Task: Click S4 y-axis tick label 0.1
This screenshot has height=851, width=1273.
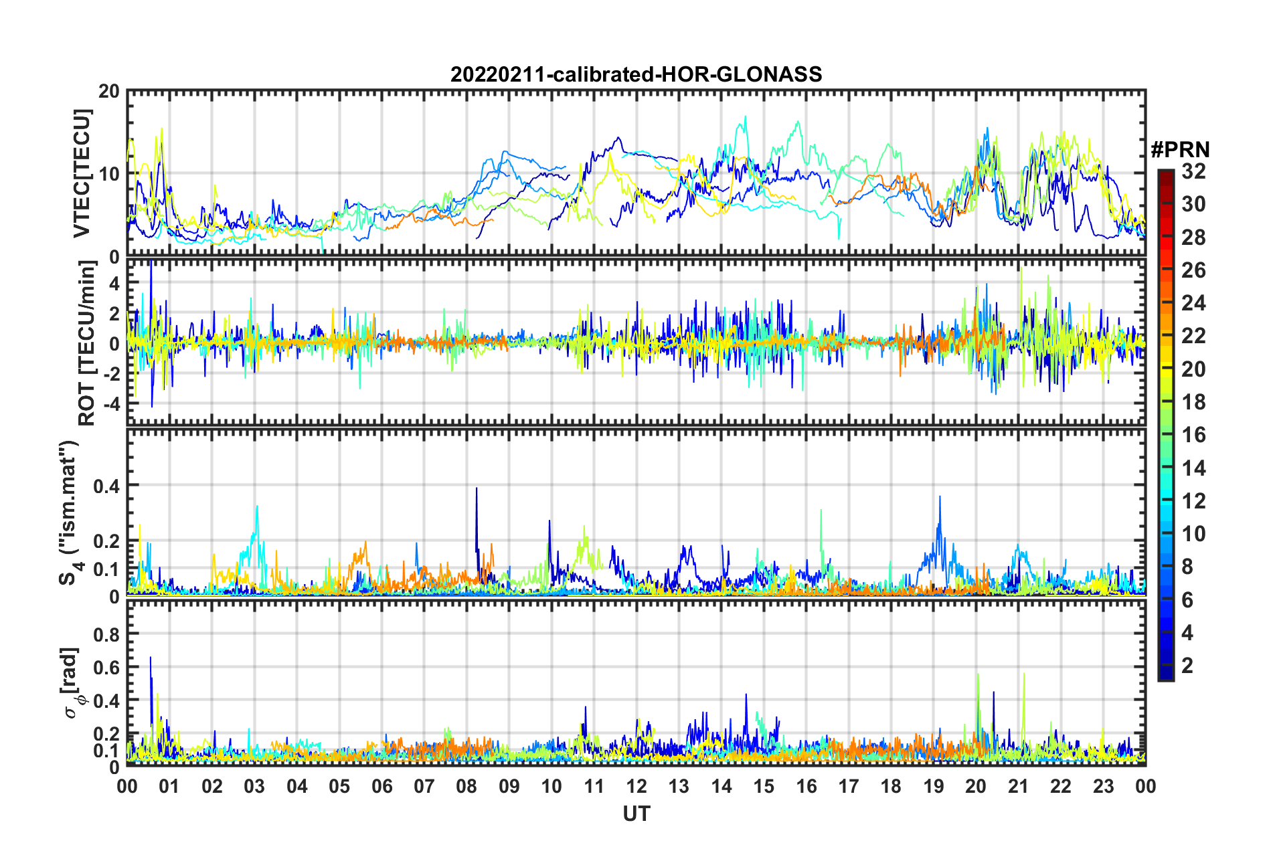Action: [x=106, y=569]
